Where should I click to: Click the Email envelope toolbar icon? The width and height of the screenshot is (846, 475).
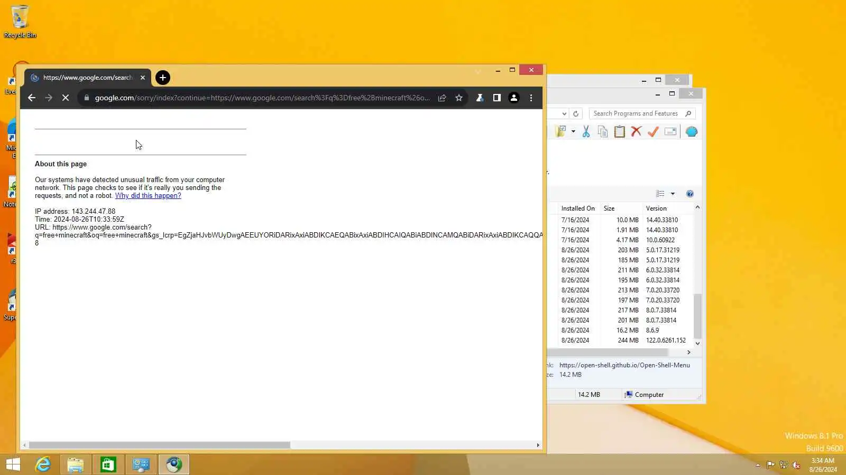click(x=670, y=132)
